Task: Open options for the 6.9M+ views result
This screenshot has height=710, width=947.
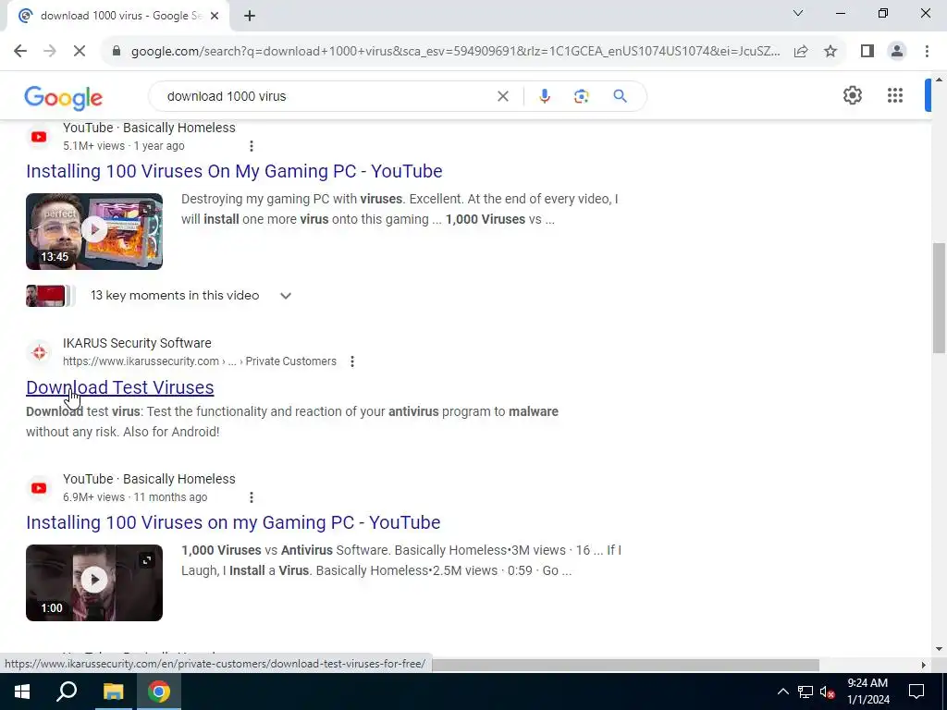Action: [252, 497]
